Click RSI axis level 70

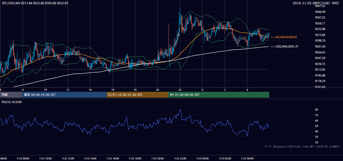(317, 115)
